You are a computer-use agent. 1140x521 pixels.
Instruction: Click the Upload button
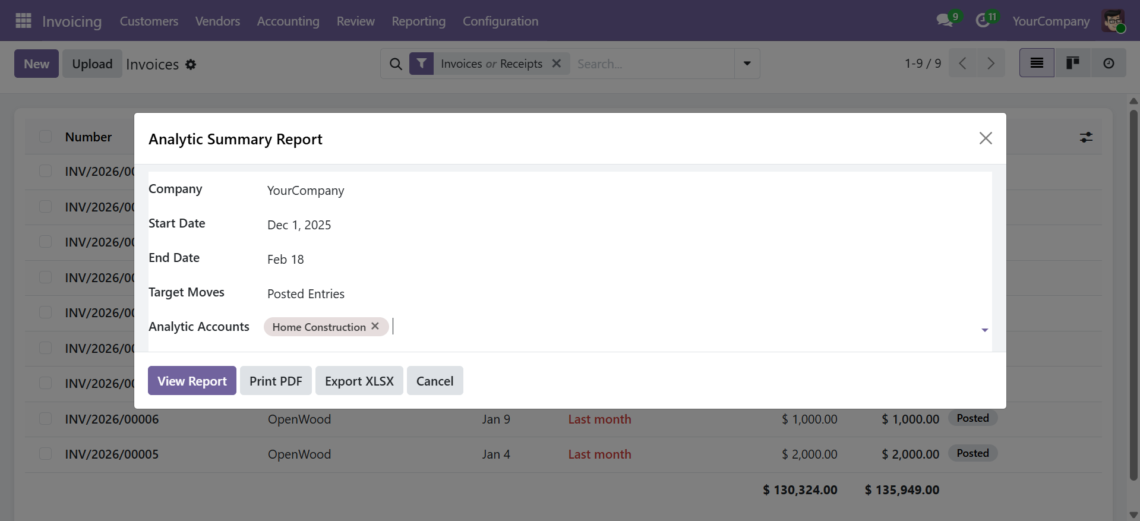92,64
